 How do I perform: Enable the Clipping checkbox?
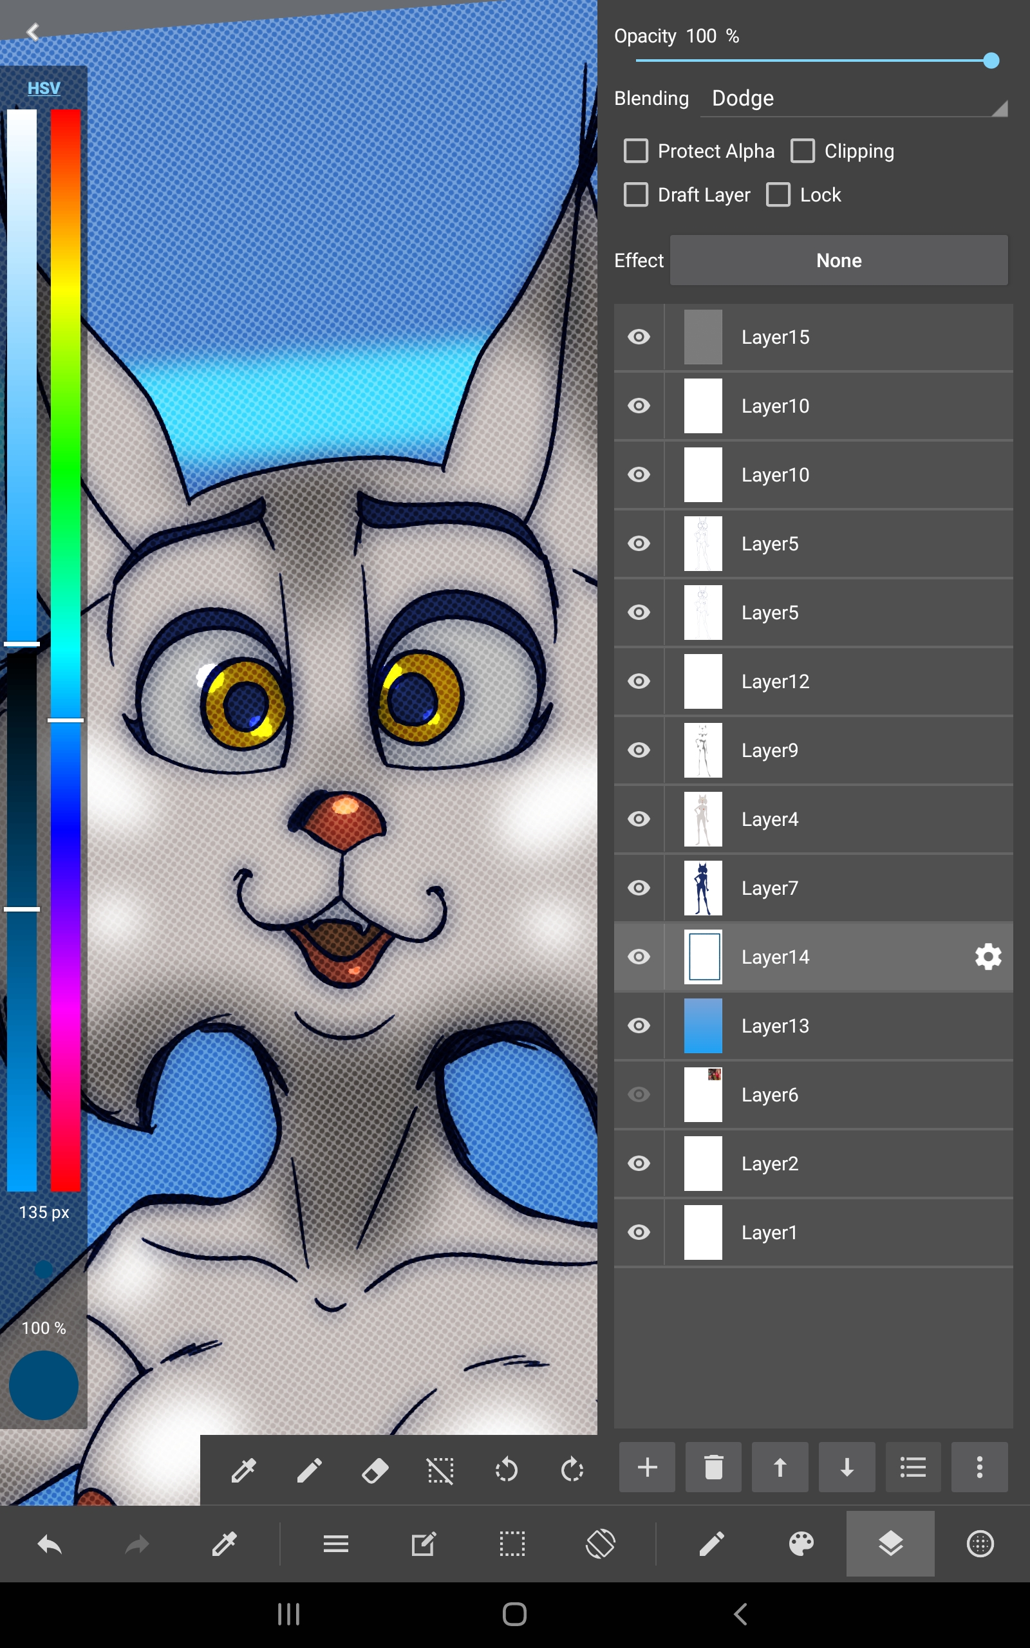pos(803,151)
